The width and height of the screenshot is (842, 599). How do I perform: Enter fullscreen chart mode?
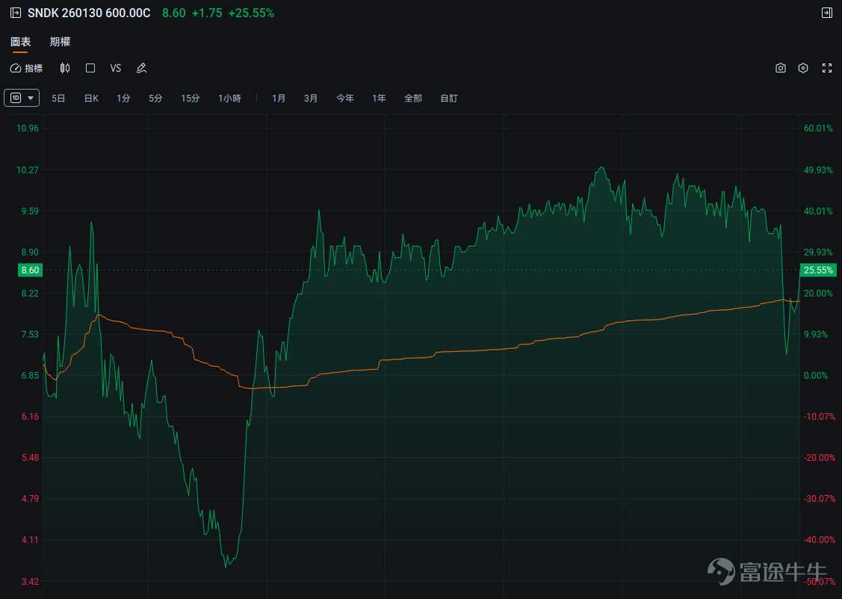(x=827, y=68)
